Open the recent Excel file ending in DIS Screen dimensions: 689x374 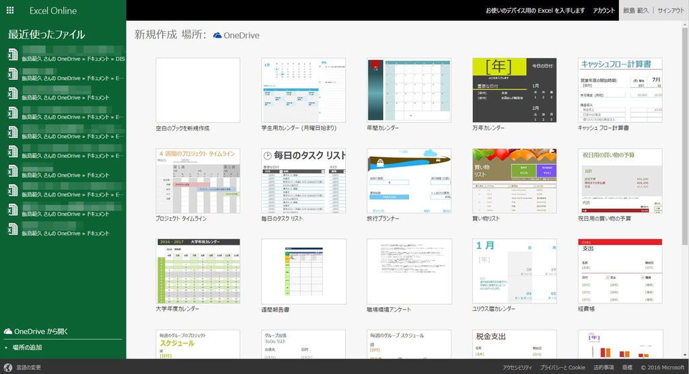point(66,54)
